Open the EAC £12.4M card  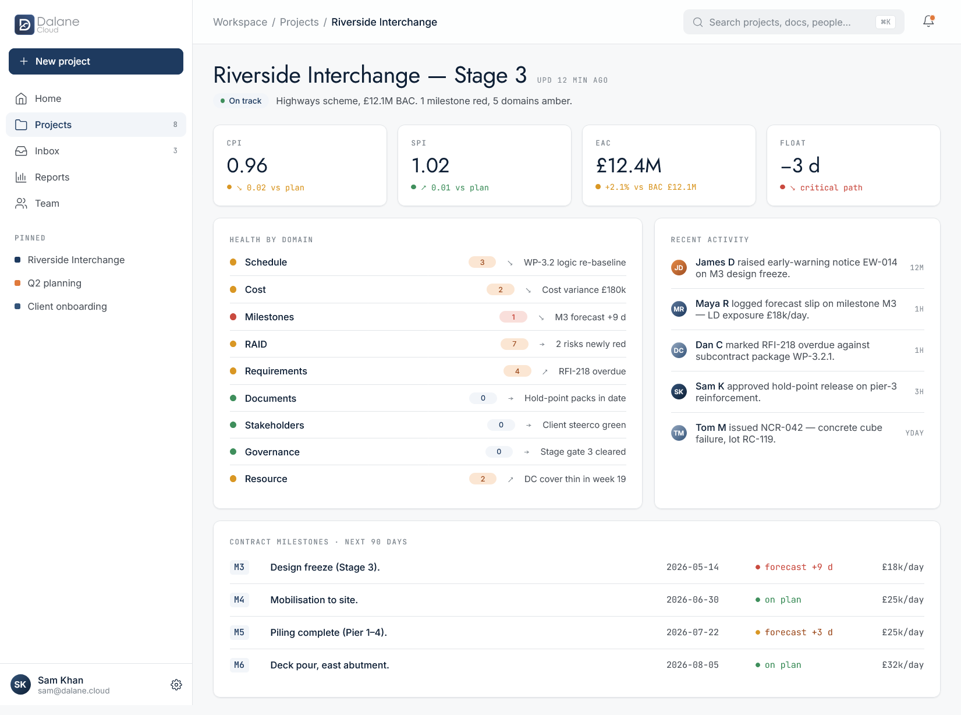[669, 165]
